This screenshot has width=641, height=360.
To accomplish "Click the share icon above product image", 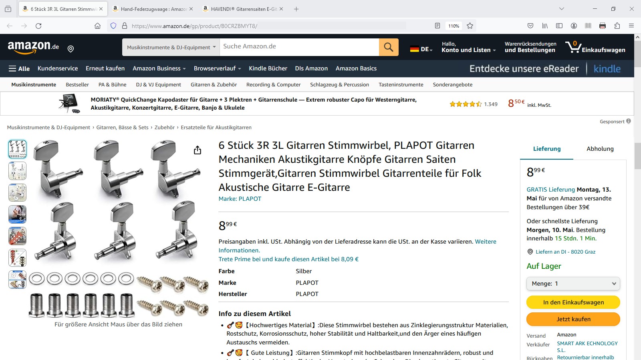I will pos(198,150).
